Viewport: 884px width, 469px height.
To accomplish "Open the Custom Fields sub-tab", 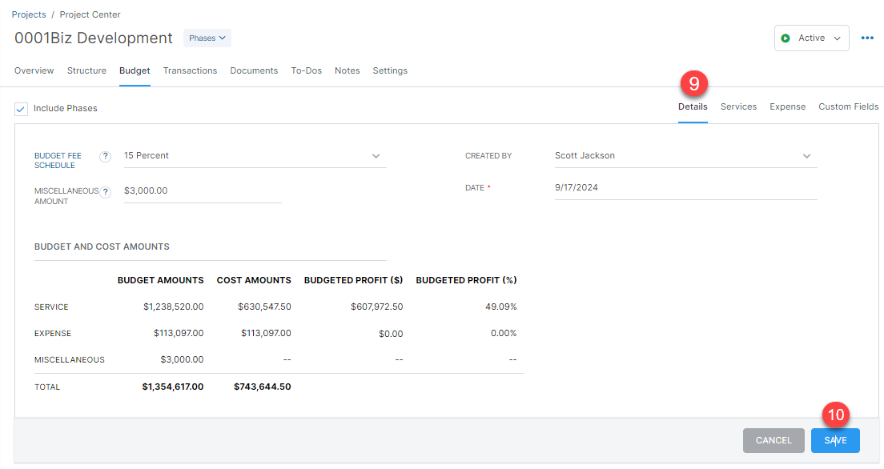I will (849, 106).
